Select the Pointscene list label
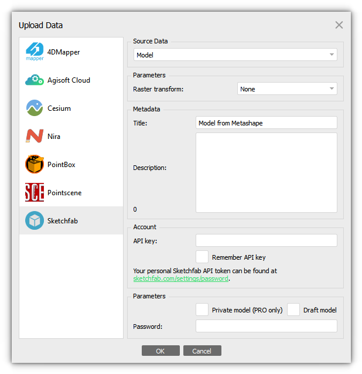This screenshot has height=374, width=362. [64, 193]
